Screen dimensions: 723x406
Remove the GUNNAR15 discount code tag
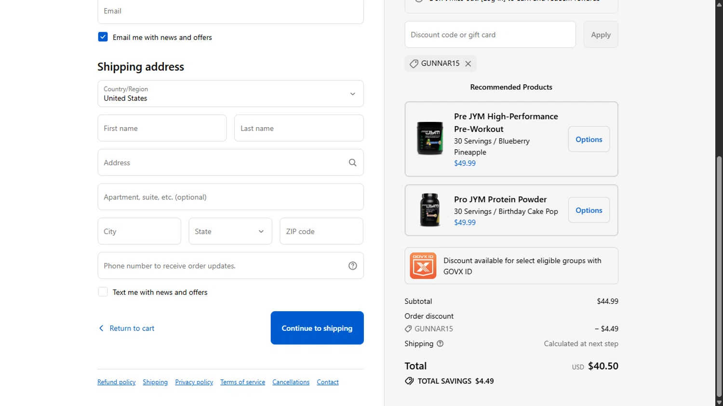(468, 64)
